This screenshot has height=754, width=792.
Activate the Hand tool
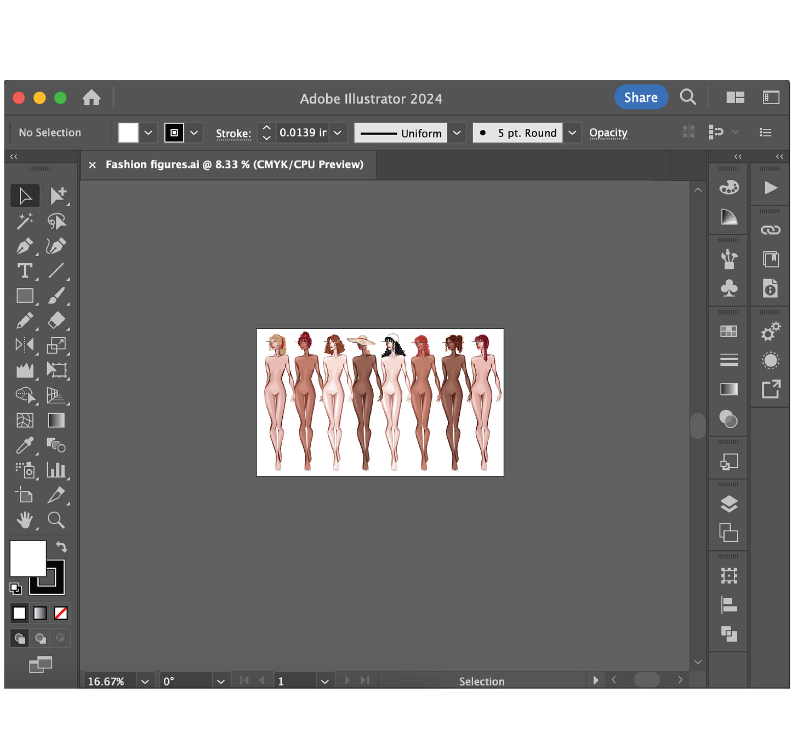[25, 520]
